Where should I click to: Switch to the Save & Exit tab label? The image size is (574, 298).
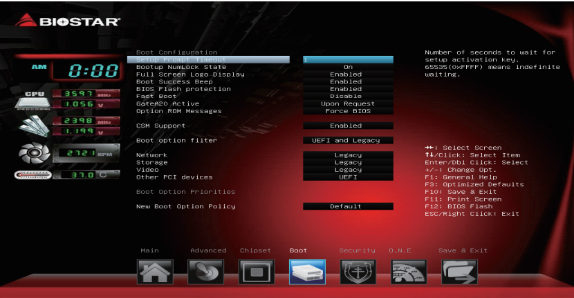pos(463,250)
